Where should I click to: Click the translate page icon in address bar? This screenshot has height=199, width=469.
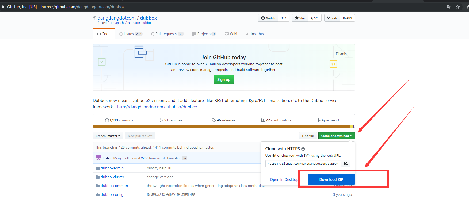click(x=449, y=7)
